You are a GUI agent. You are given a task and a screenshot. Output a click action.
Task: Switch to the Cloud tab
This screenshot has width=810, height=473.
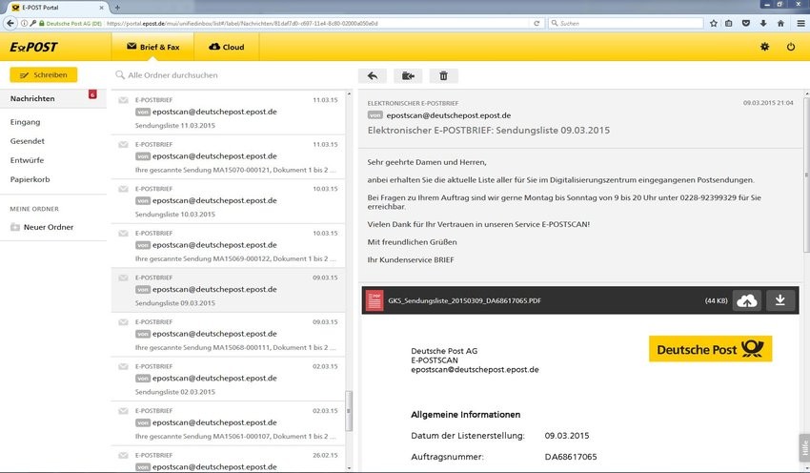[x=226, y=47]
